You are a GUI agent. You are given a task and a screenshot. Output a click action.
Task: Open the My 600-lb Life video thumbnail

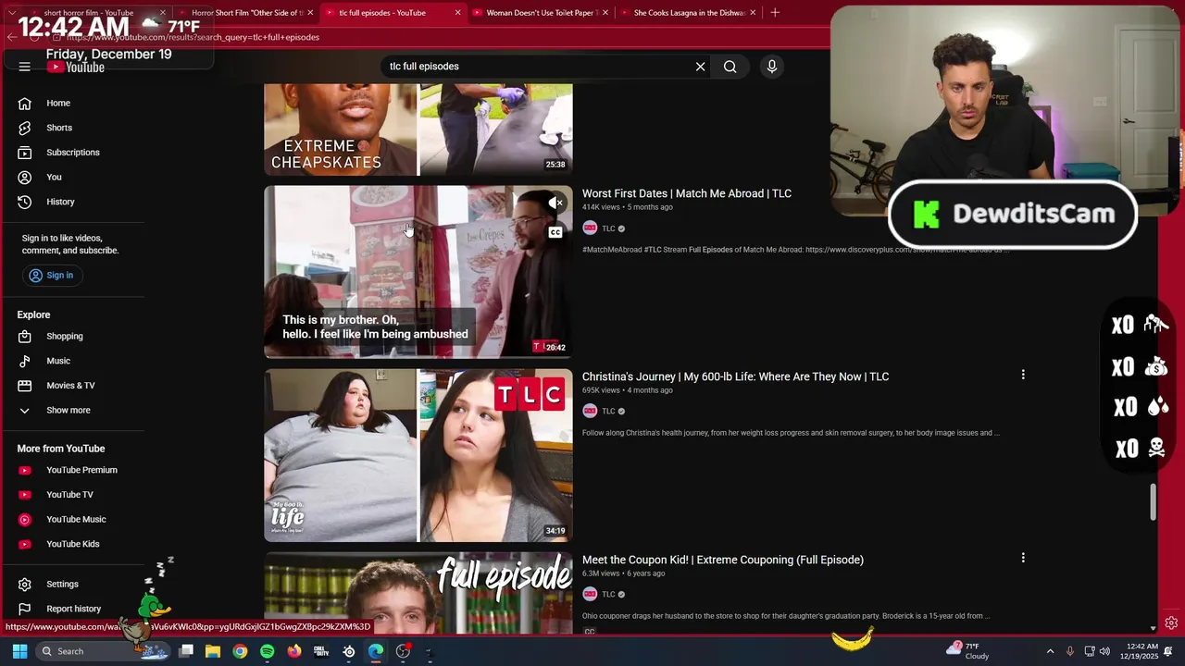(418, 455)
